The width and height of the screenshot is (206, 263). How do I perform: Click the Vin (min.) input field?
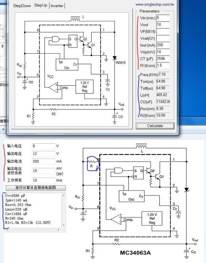[x=163, y=18]
